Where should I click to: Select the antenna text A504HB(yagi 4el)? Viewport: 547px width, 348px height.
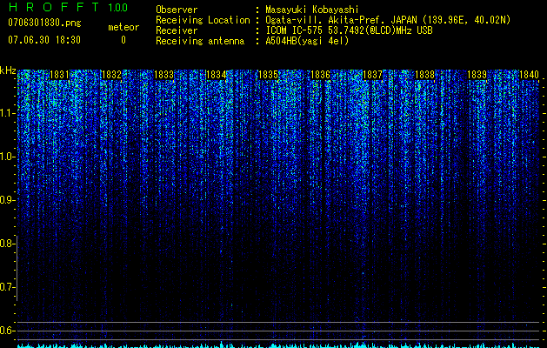click(x=307, y=41)
